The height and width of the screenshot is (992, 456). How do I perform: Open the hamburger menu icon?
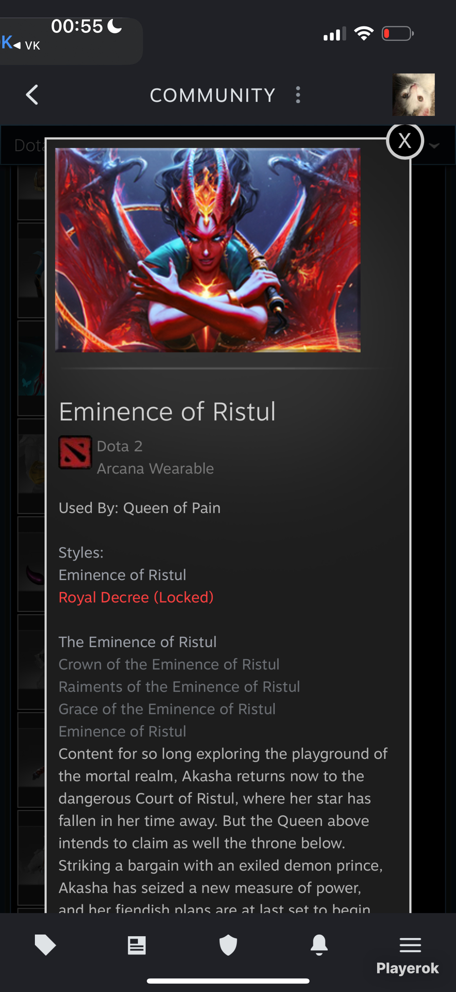[x=410, y=945]
